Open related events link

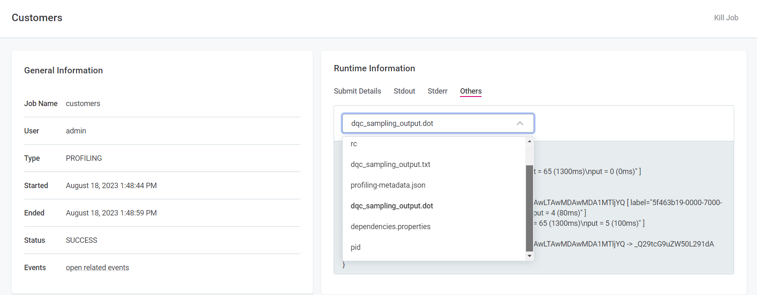(97, 268)
